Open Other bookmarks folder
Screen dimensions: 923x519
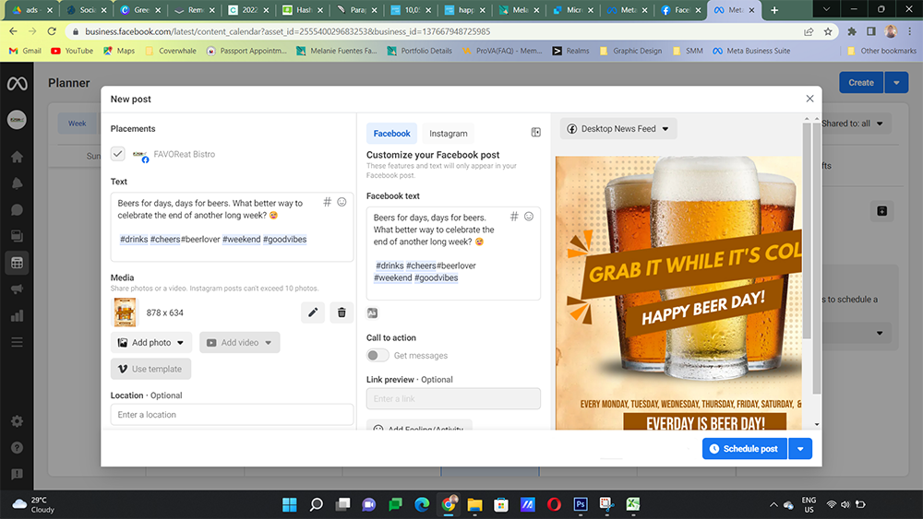tap(881, 51)
